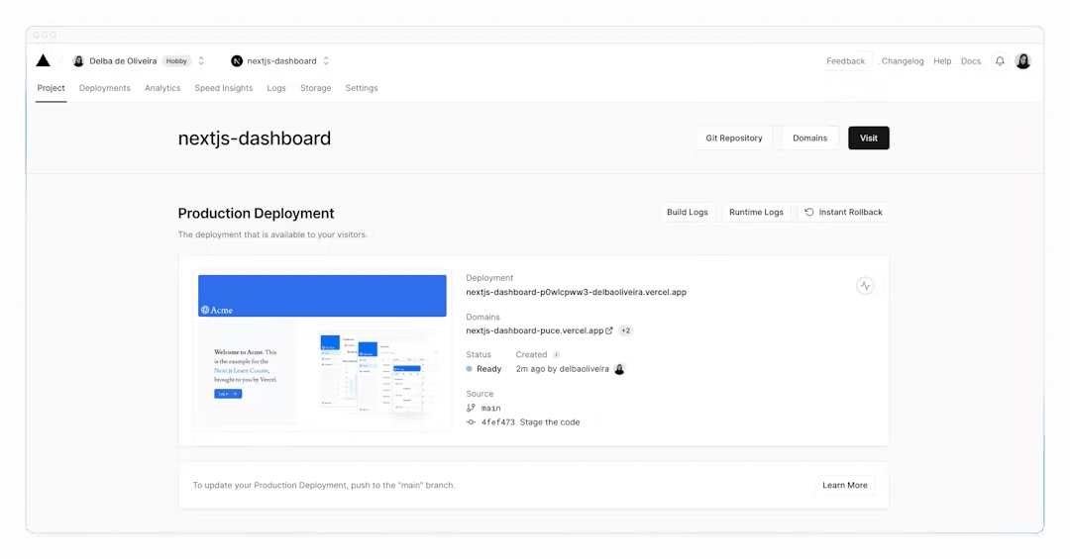
Task: Open the Settings tab
Action: click(x=362, y=88)
